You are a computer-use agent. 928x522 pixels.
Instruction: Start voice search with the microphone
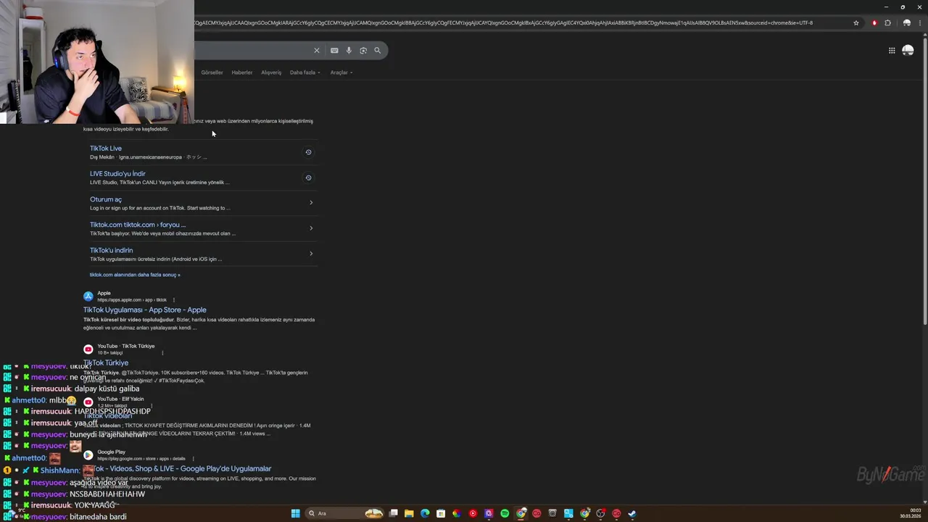click(x=349, y=50)
